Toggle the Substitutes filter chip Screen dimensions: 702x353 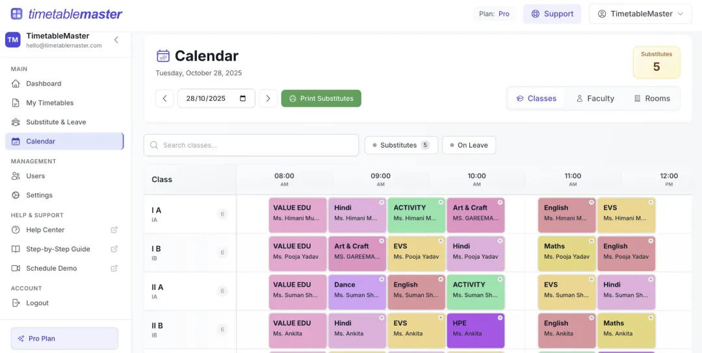[401, 145]
